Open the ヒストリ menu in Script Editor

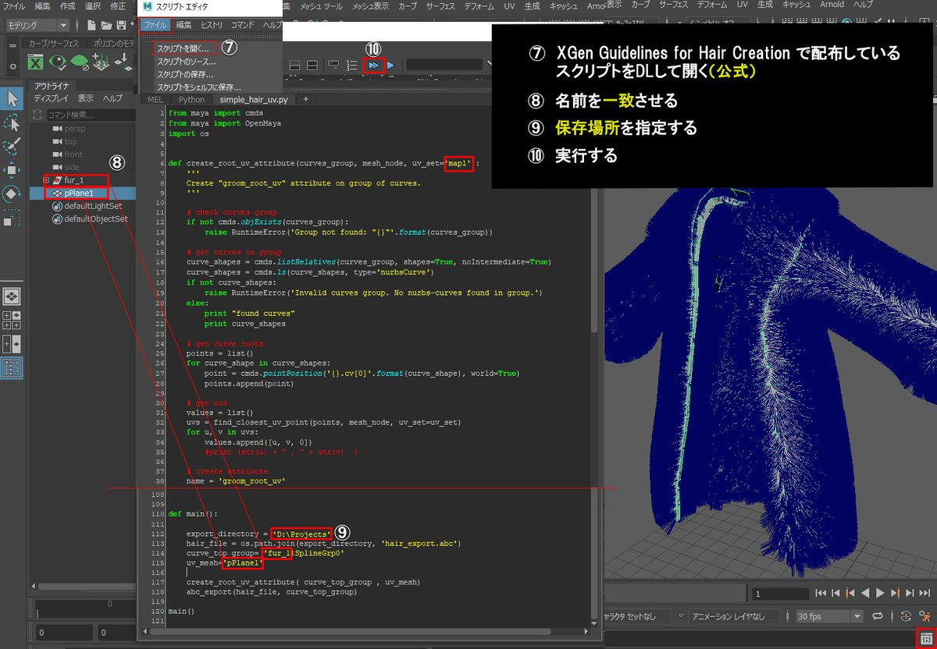[212, 26]
